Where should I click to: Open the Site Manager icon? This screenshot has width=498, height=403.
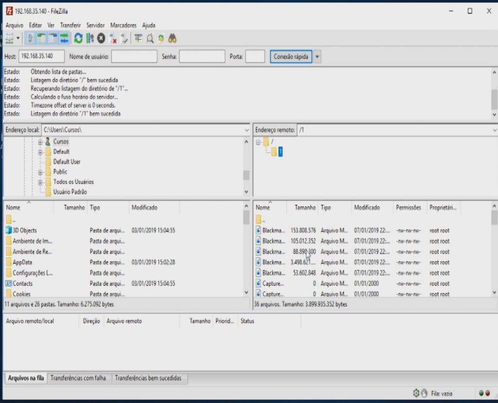coord(10,38)
